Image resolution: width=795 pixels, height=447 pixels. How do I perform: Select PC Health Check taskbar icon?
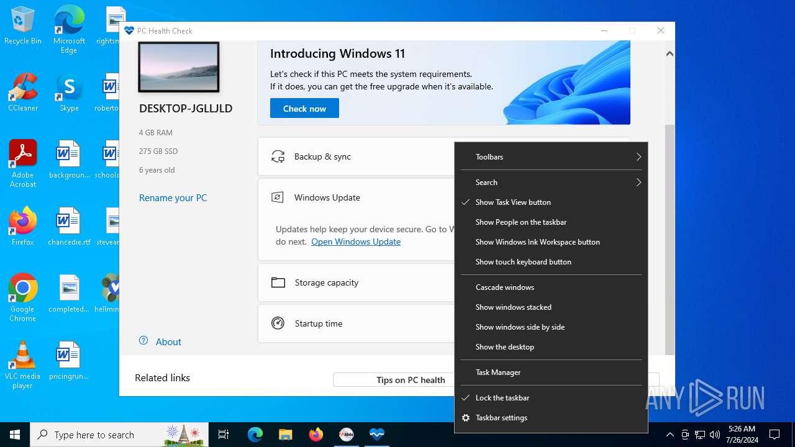tap(376, 435)
